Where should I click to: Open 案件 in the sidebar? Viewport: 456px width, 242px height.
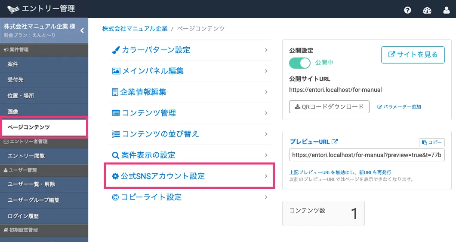pos(44,64)
